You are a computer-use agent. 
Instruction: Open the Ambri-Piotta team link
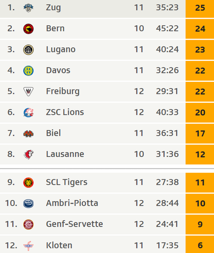coord(72,203)
